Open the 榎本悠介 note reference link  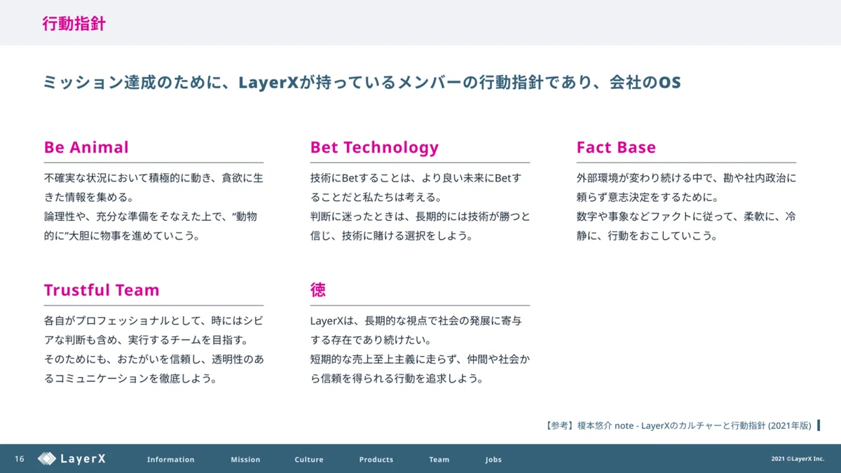[678, 425]
